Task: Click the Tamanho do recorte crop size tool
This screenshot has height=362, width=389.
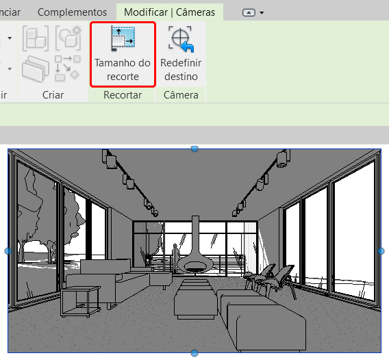Action: (123, 54)
